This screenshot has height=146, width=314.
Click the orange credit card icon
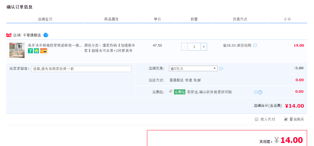(x=44, y=51)
